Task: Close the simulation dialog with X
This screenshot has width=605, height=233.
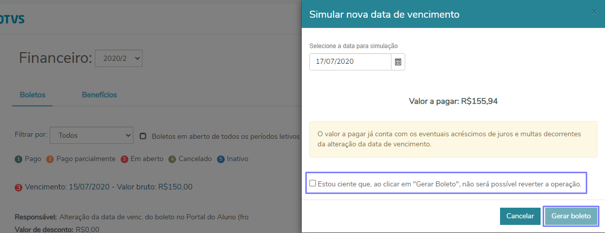Action: click(594, 13)
